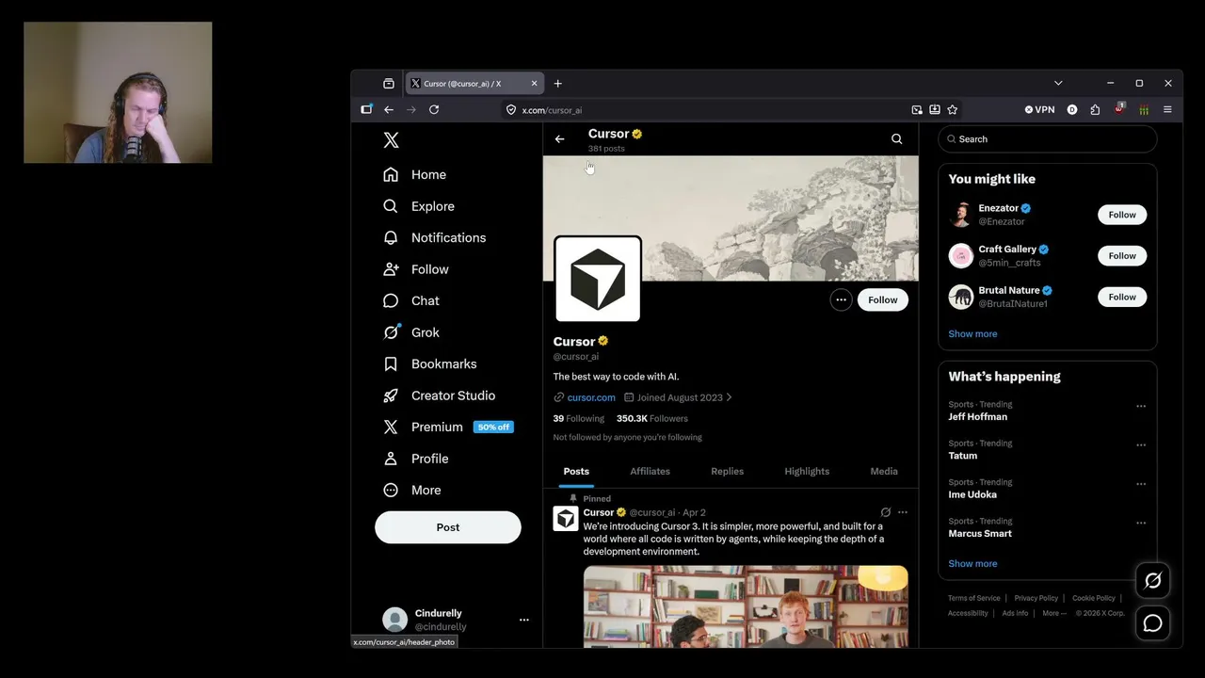
Task: Play the pinned post video
Action: tap(746, 606)
